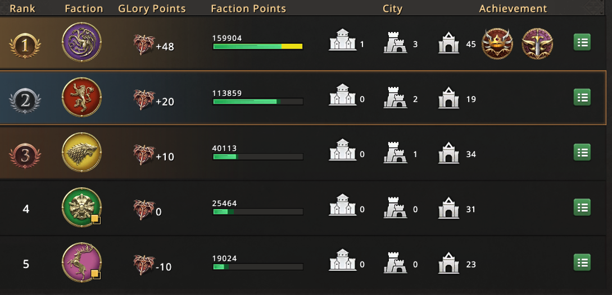This screenshot has height=295, width=612.
Task: Open details list for rank 1 faction
Action: (x=582, y=43)
